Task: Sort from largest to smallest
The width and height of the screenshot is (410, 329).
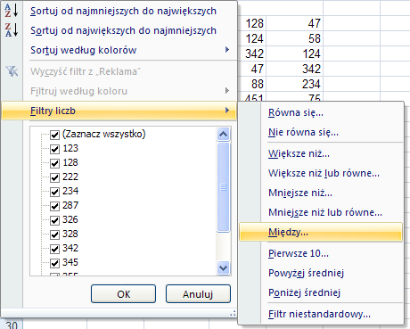Action: 123,30
